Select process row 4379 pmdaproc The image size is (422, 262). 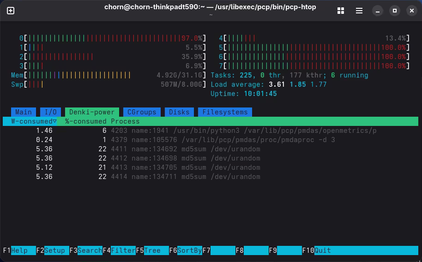[211, 140]
